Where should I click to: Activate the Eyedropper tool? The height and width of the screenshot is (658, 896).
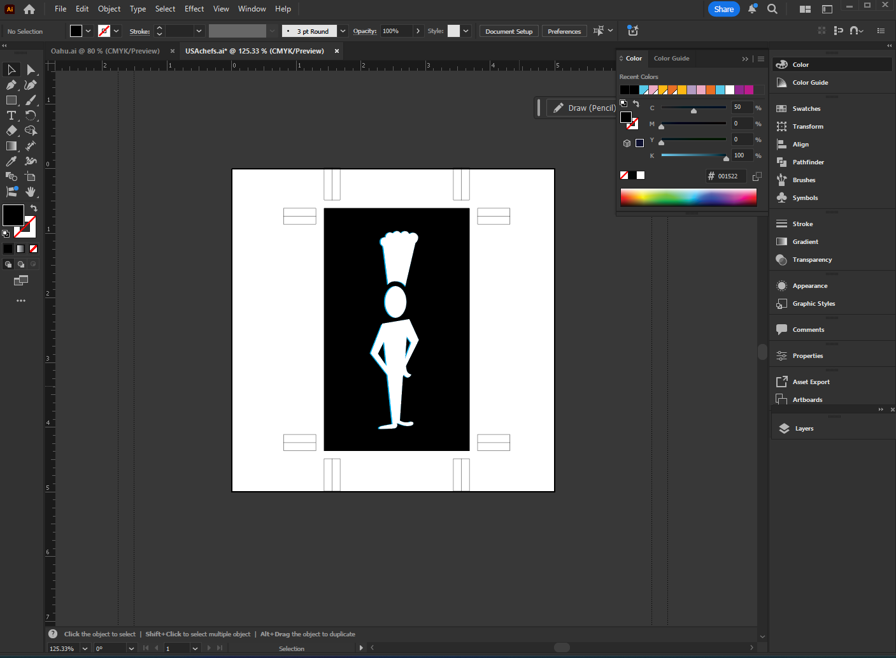coord(11,161)
